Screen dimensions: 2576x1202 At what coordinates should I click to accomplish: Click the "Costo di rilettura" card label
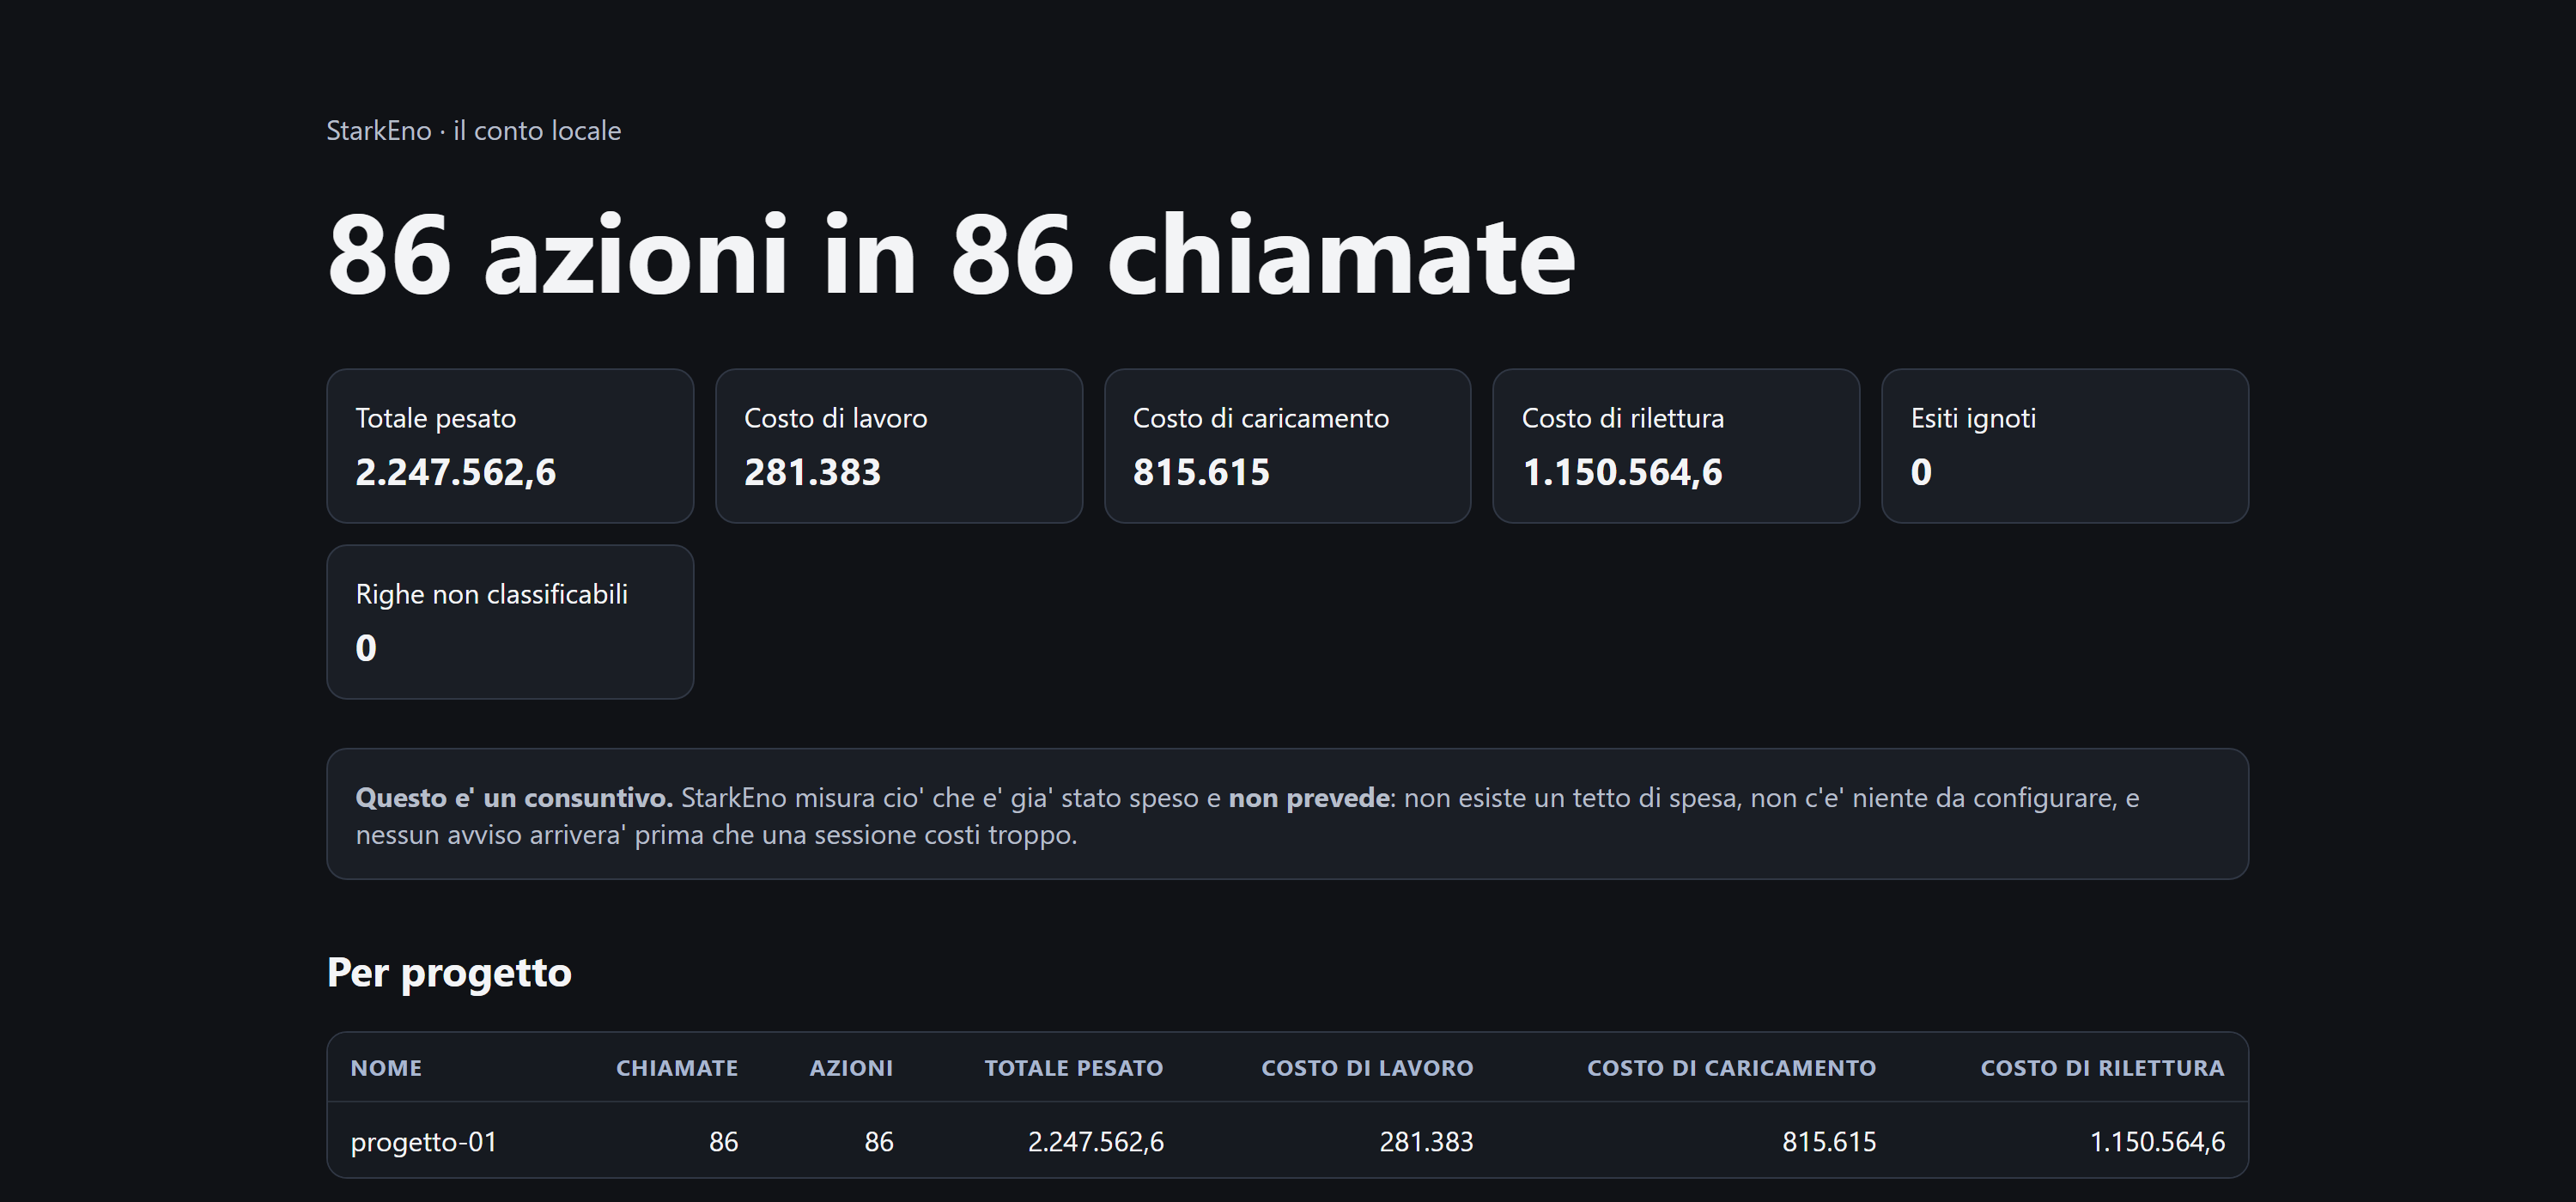coord(1623,418)
